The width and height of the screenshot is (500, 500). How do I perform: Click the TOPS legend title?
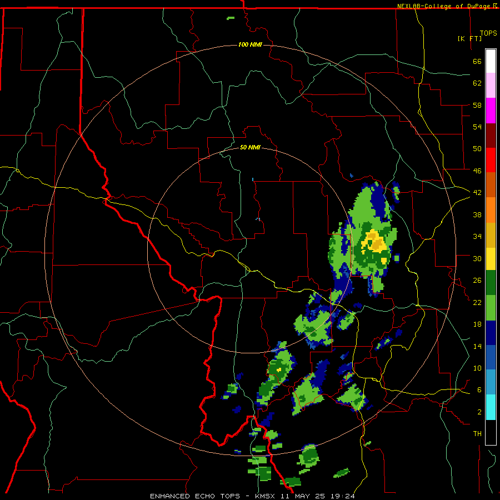(488, 33)
